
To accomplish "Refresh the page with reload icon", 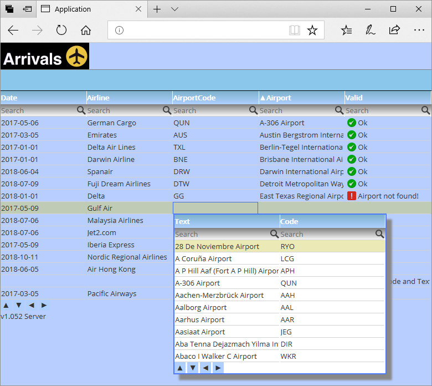I will pos(61,31).
